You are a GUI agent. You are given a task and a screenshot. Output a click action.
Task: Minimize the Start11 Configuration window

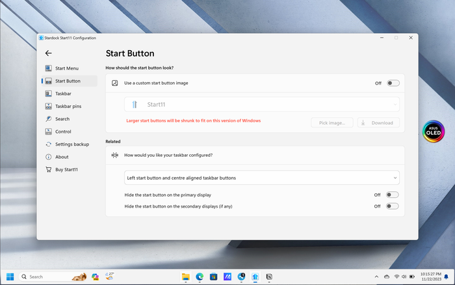click(382, 38)
